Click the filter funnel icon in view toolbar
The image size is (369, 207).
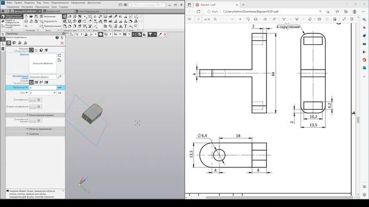point(150,34)
